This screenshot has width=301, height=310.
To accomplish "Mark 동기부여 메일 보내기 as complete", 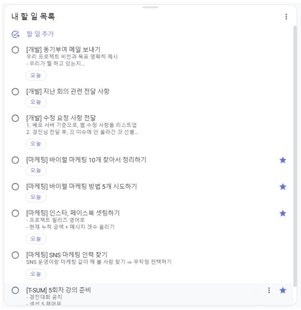I will 15,50.
